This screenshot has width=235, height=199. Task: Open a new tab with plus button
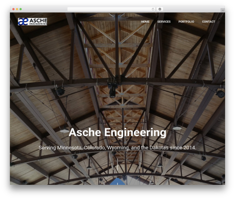tap(223, 10)
